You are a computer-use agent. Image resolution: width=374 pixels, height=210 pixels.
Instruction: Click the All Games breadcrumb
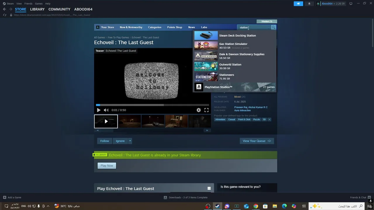(99, 37)
